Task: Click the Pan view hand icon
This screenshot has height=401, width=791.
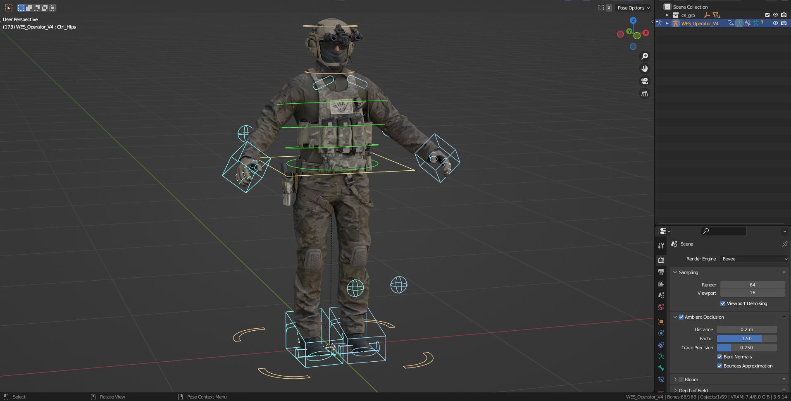Action: (x=645, y=69)
